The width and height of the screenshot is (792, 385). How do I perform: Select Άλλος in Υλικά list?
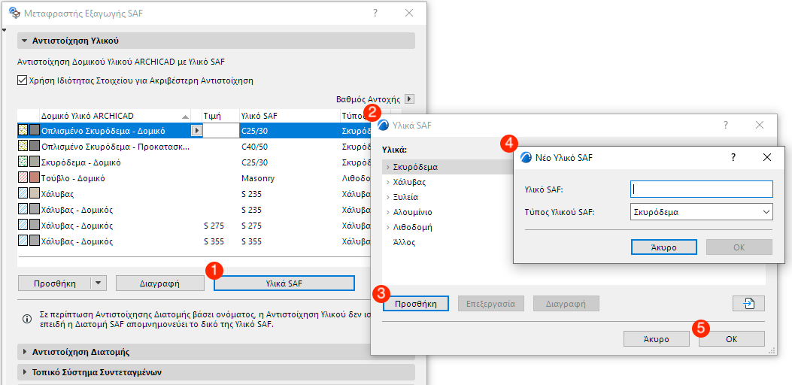click(404, 243)
